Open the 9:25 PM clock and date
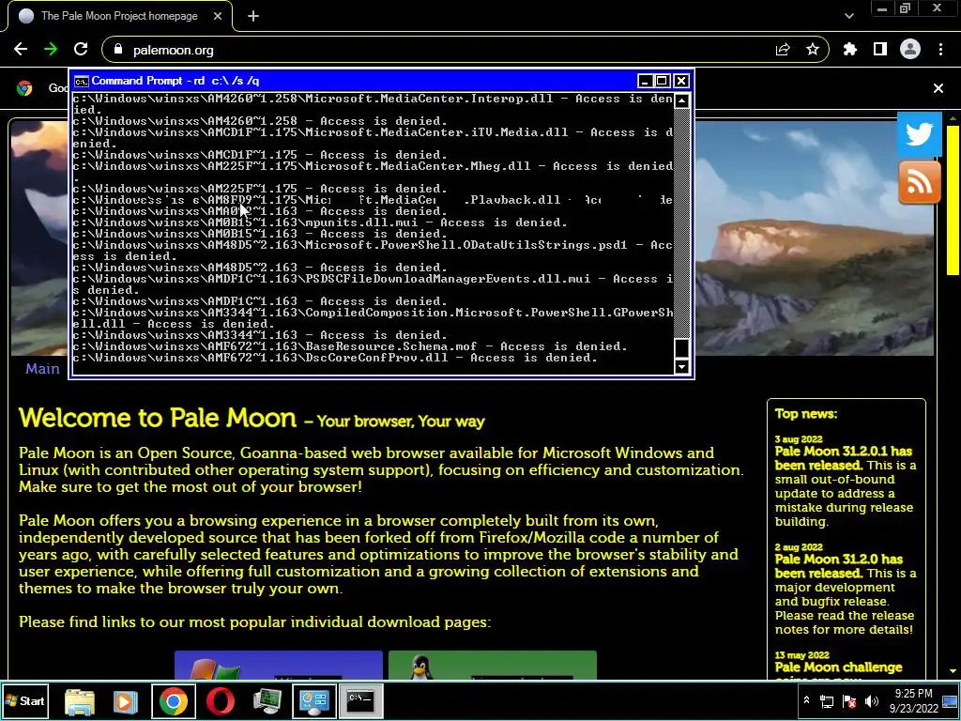 tap(913, 700)
